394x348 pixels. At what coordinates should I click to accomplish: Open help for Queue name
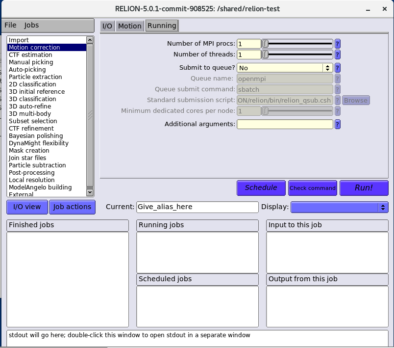[337, 79]
